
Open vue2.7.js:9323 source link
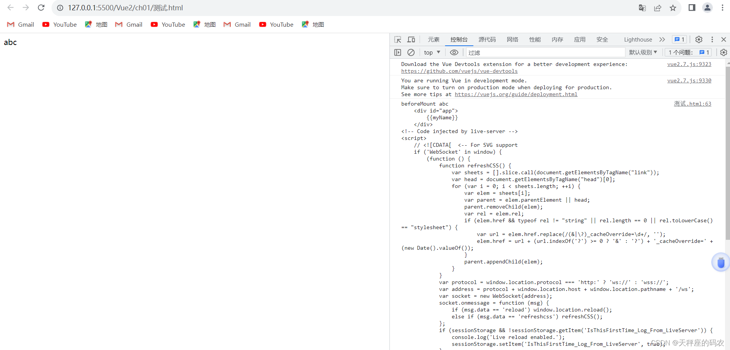coord(689,64)
